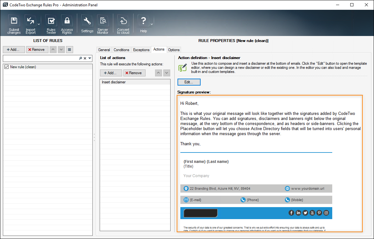Open the Options tab
The height and width of the screenshot is (239, 374).
click(x=174, y=50)
